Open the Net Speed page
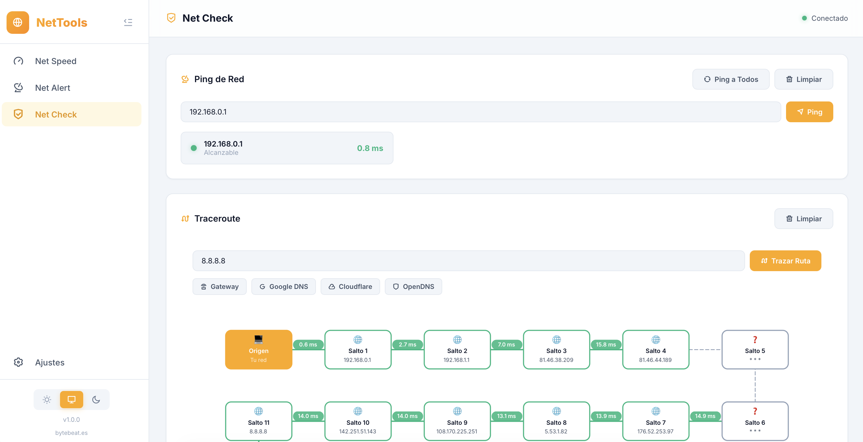The width and height of the screenshot is (863, 442). point(56,61)
